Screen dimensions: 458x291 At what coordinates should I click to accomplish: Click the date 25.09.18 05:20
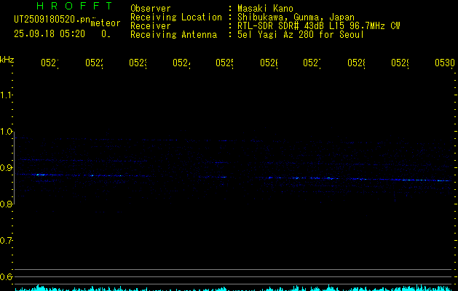click(50, 34)
